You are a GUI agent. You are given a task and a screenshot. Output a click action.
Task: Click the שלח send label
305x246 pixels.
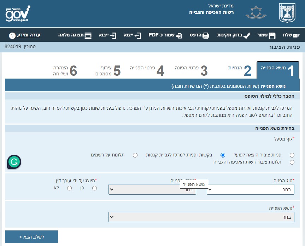pos(287,35)
